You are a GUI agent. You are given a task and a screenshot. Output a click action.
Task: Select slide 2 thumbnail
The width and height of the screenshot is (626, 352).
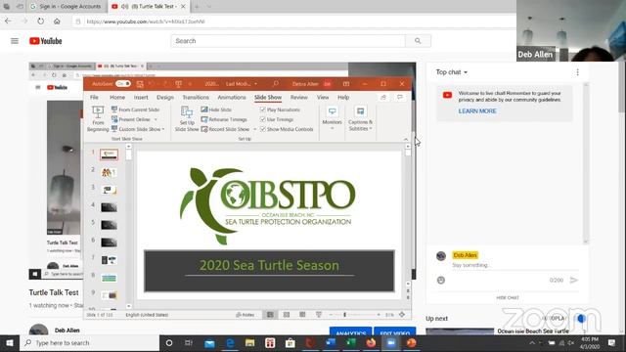(x=109, y=172)
